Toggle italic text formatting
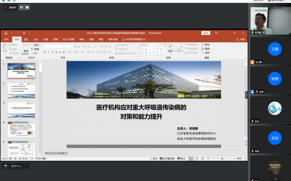The width and height of the screenshot is (291, 181). coord(49,52)
